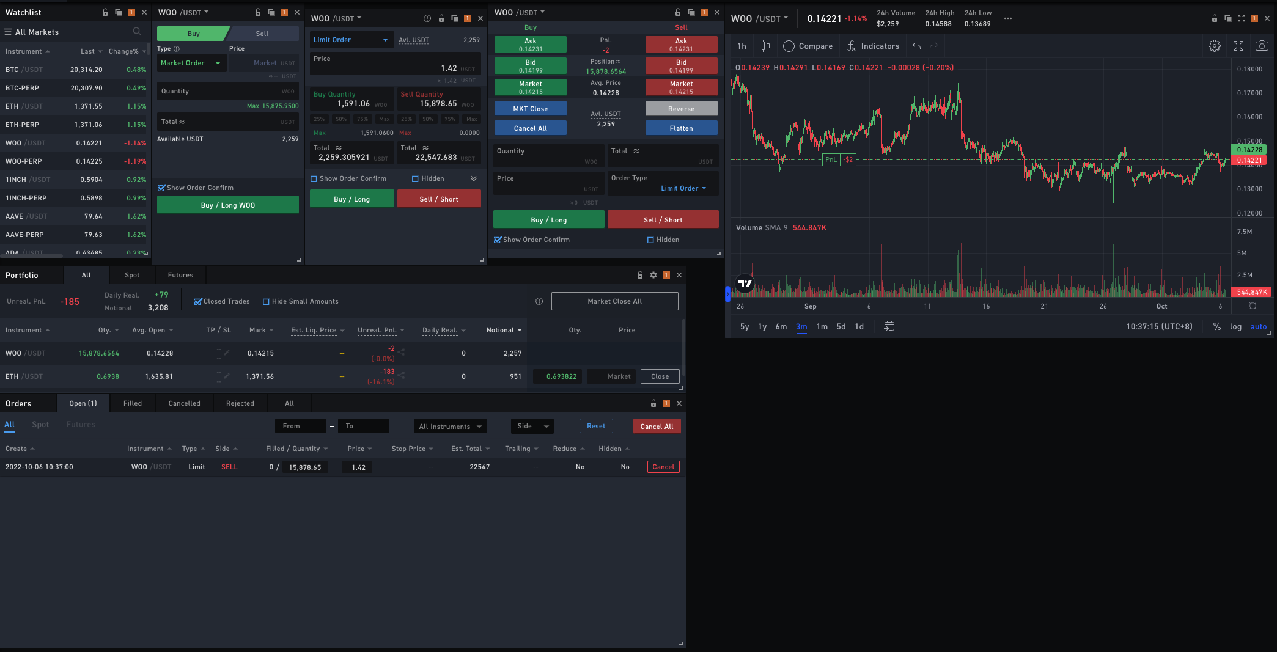
Task: Undo the last chart action
Action: pos(916,46)
